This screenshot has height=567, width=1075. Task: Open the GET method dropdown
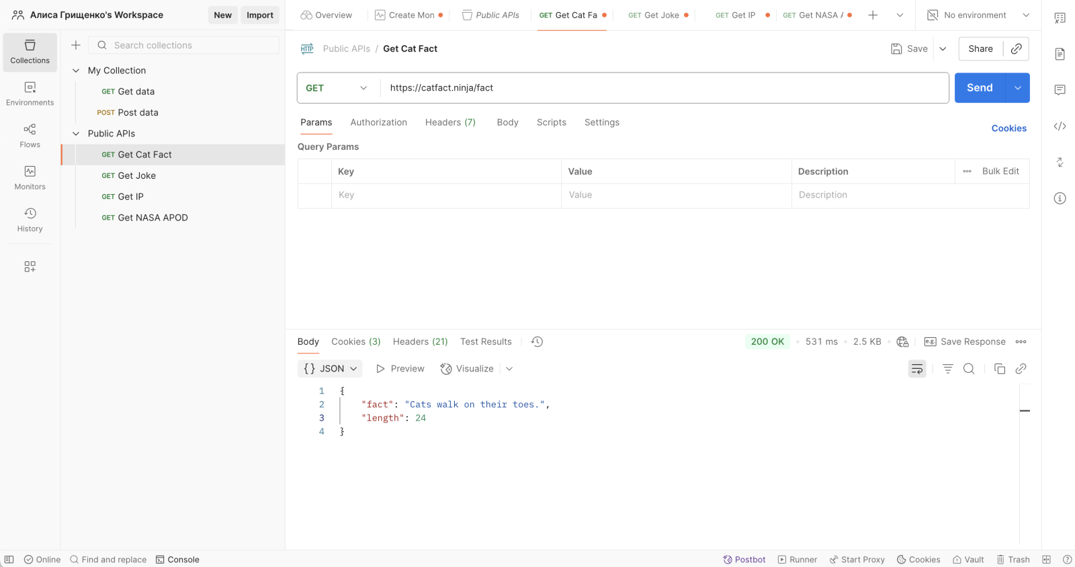pyautogui.click(x=336, y=88)
